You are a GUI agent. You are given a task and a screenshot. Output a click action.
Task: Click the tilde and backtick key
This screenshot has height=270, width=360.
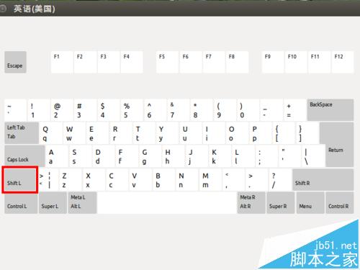pyautogui.click(x=15, y=110)
